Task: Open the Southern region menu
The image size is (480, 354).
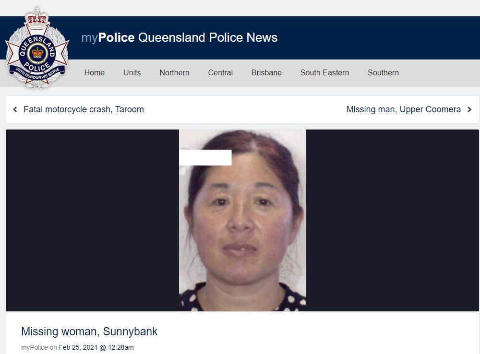Action: [x=383, y=73]
